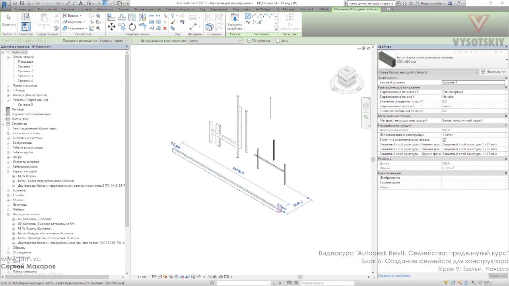Select the Line draw tool
The height and width of the screenshot is (286, 509).
[248, 16]
